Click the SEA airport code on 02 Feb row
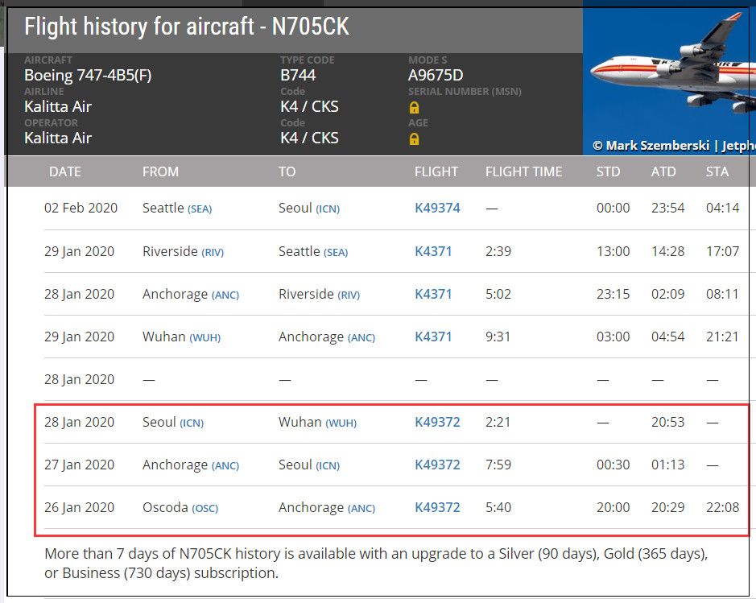The image size is (756, 603). coord(200,209)
